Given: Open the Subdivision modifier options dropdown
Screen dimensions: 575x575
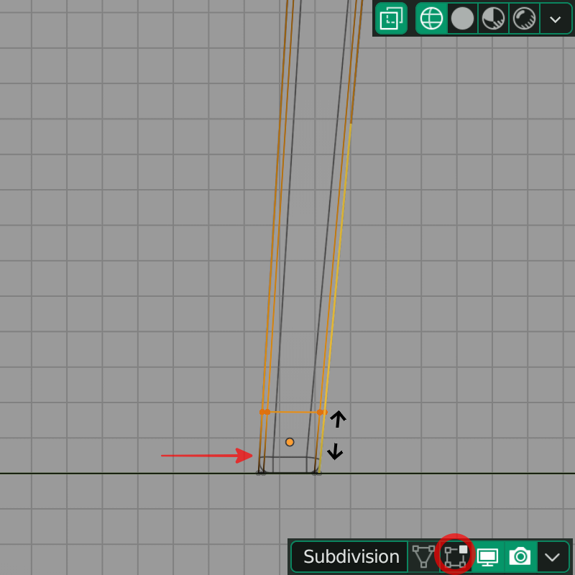Looking at the screenshot, I should click(x=553, y=556).
